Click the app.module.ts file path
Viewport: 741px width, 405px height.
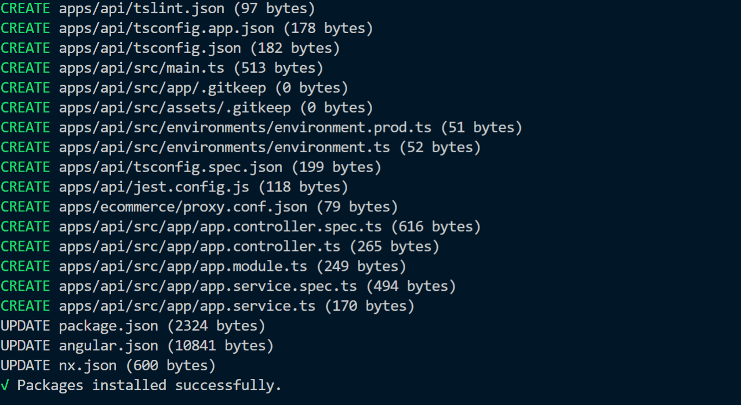point(183,267)
